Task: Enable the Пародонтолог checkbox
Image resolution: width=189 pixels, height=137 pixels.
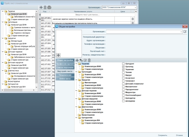Action: [123, 89]
